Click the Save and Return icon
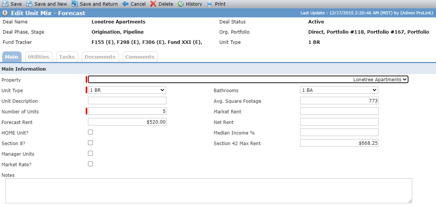Viewport: 436px width, 215px height. (x=74, y=4)
